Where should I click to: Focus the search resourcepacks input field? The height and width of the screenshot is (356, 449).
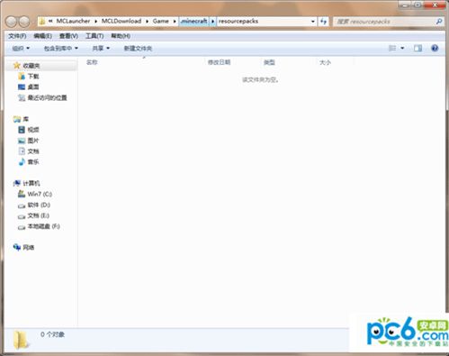coord(385,22)
